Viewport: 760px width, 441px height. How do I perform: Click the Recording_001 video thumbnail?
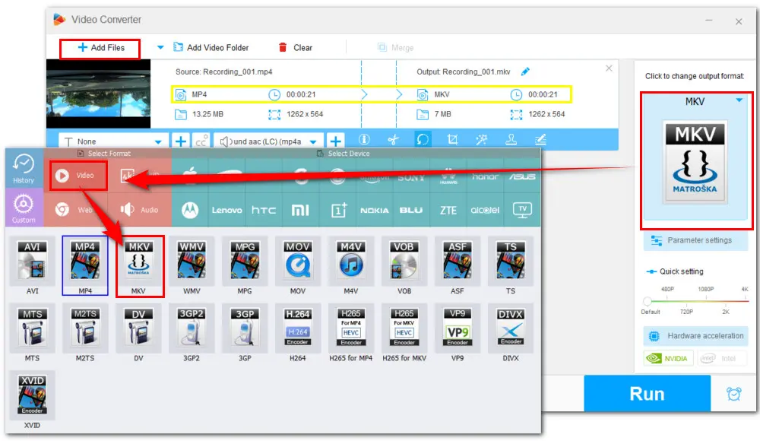[98, 94]
